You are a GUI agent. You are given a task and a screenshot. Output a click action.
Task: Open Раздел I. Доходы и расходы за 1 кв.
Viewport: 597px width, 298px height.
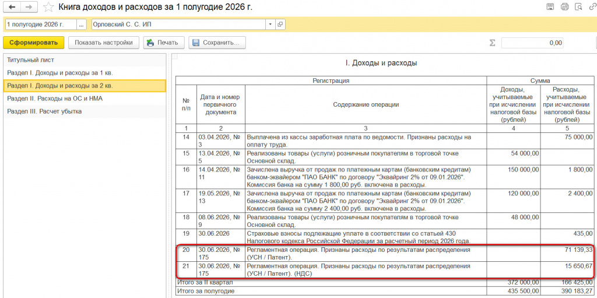[x=85, y=73]
